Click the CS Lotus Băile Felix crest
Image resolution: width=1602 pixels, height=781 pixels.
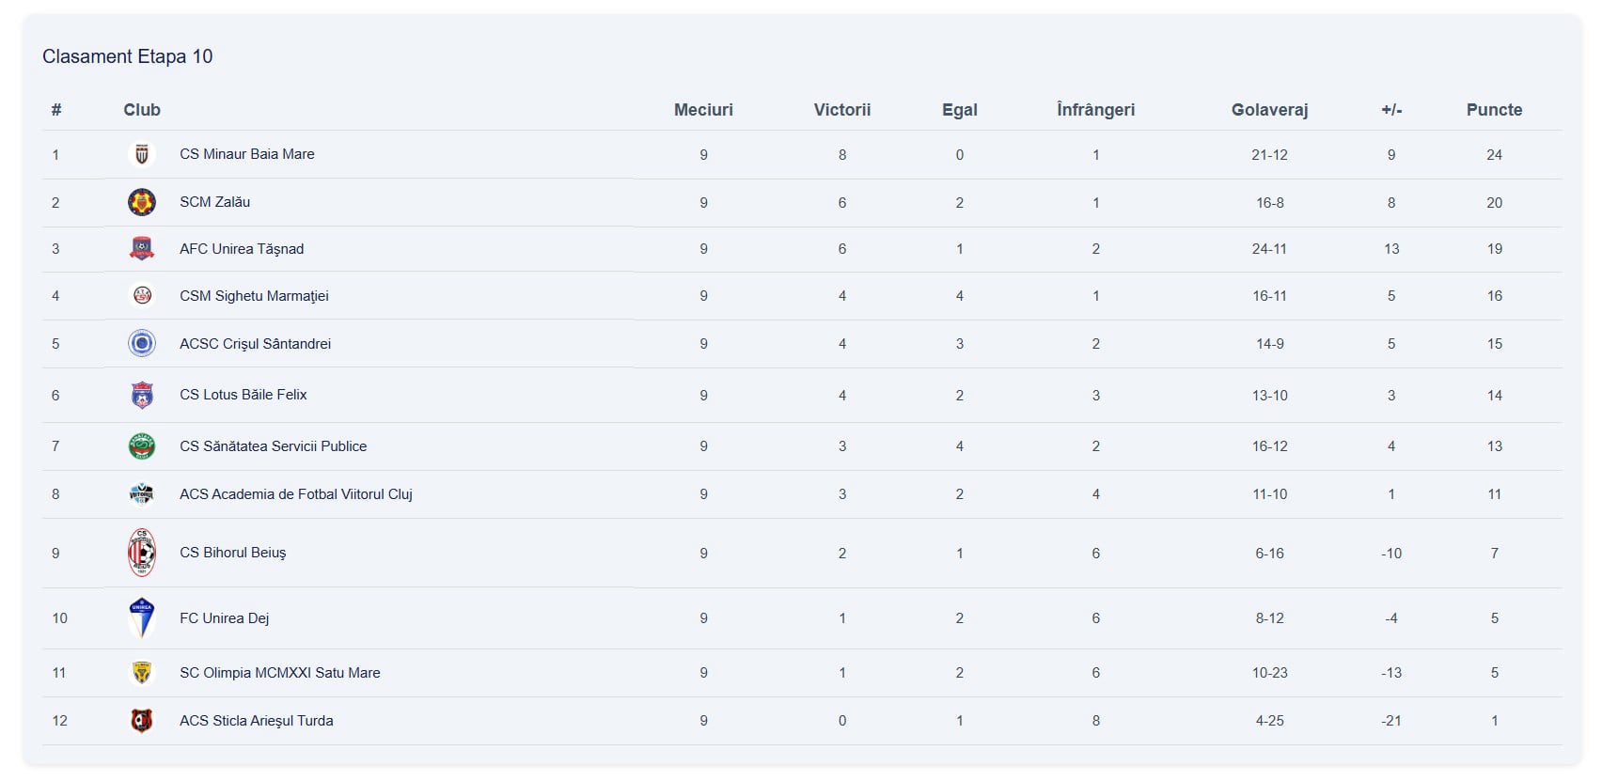tap(142, 395)
